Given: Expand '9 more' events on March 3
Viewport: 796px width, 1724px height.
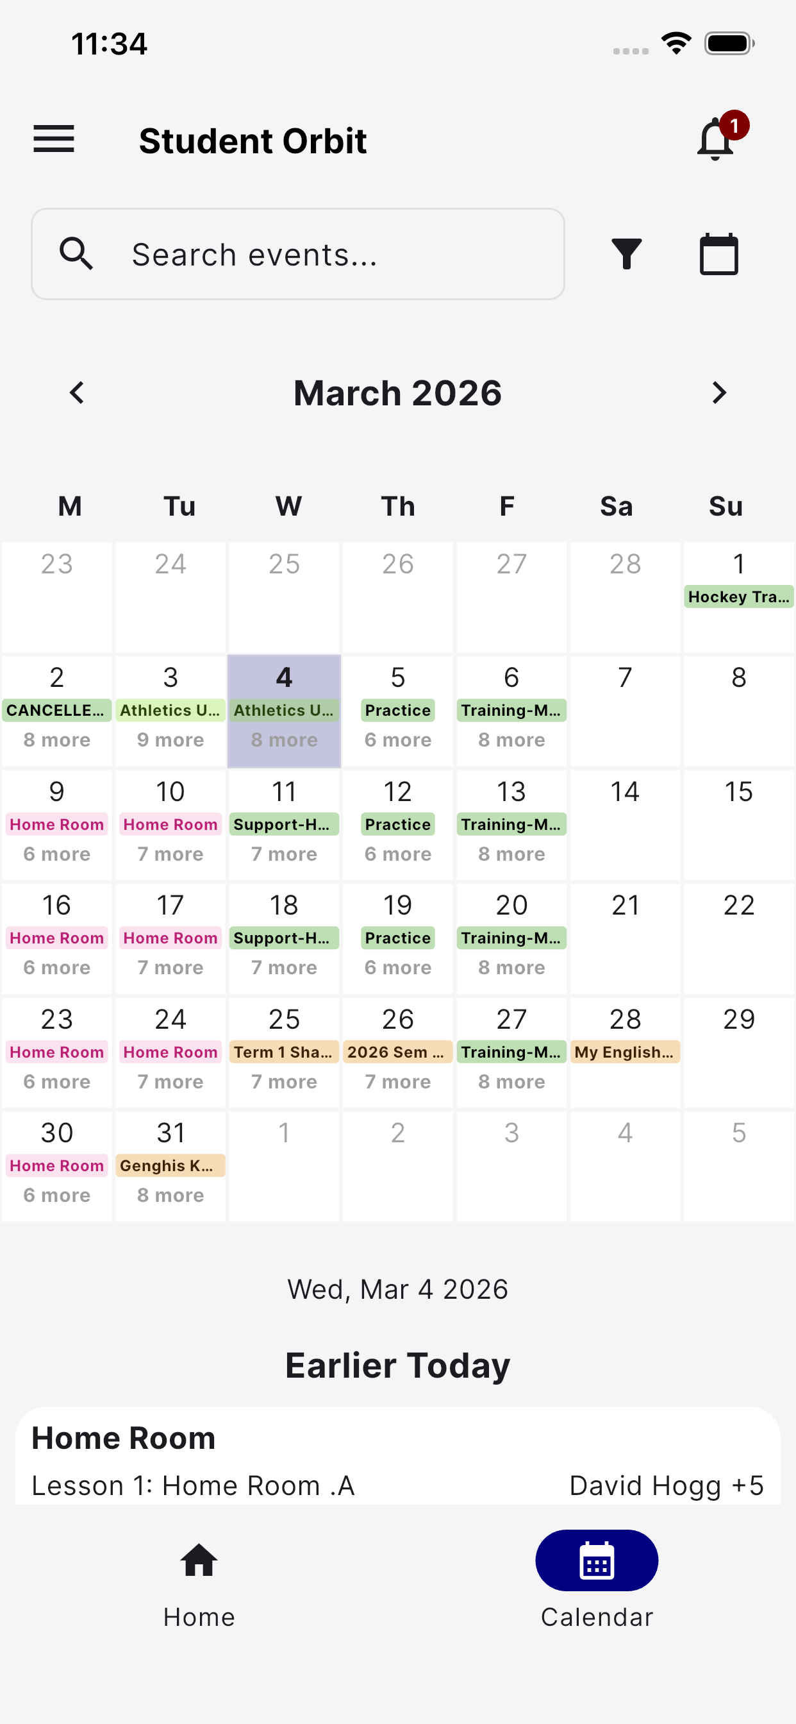Looking at the screenshot, I should point(170,740).
